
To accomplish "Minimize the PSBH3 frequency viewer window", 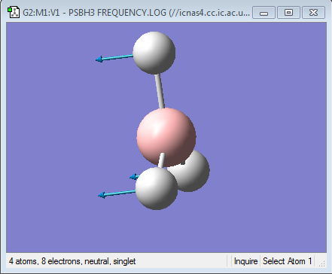I will click(263, 13).
